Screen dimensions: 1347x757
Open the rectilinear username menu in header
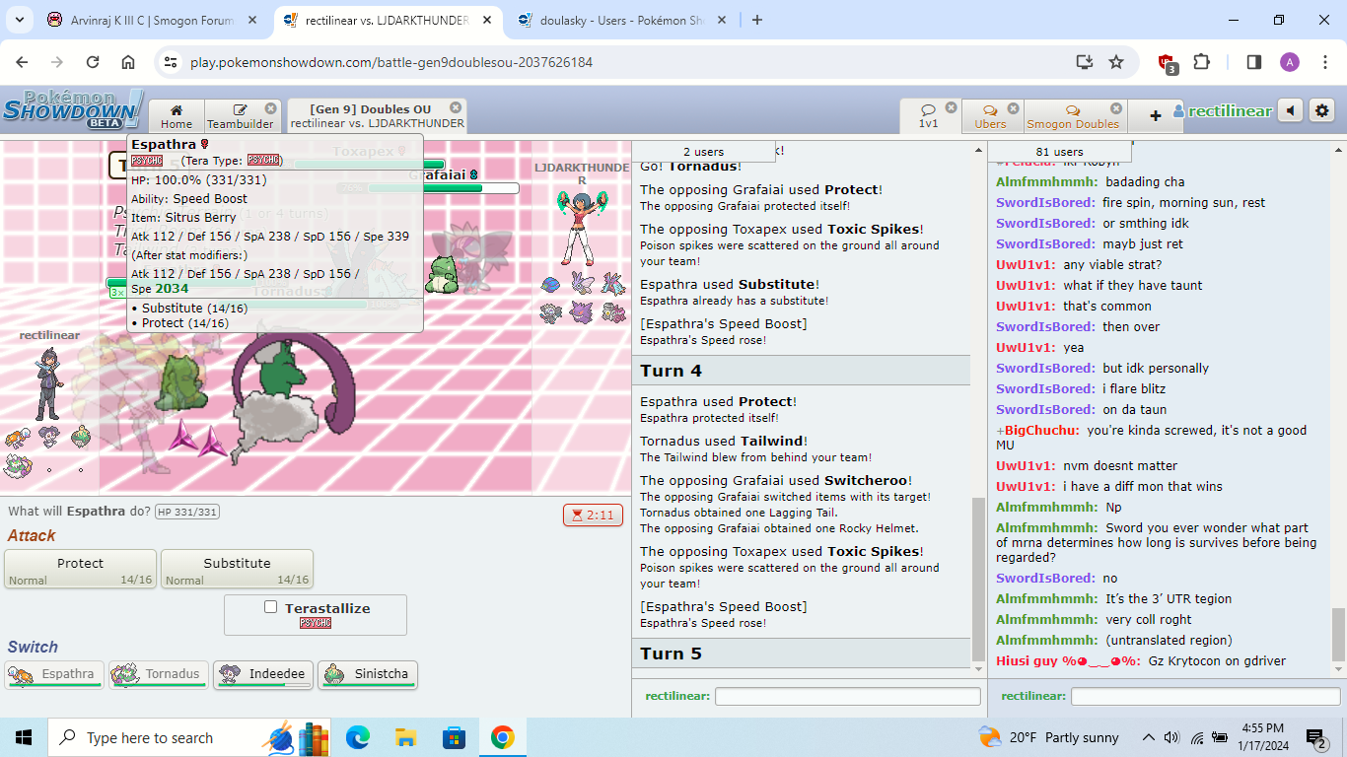1223,111
